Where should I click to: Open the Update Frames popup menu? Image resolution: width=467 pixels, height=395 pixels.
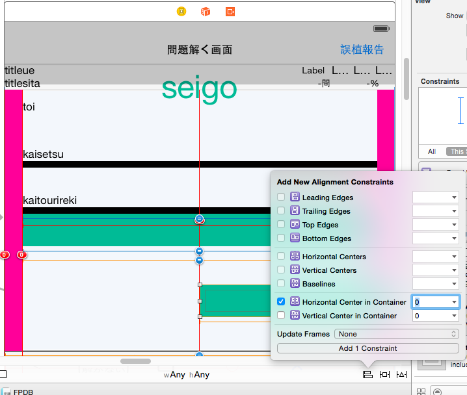coord(396,334)
